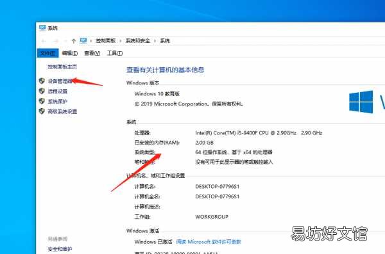Click the 计算机描述 label
385x254 pixels.
[x=148, y=207]
